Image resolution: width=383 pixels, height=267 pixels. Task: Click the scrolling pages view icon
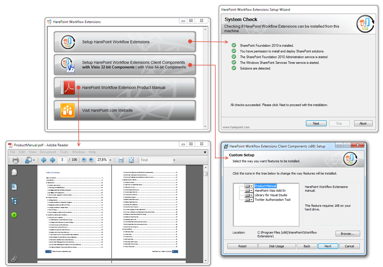(121, 160)
